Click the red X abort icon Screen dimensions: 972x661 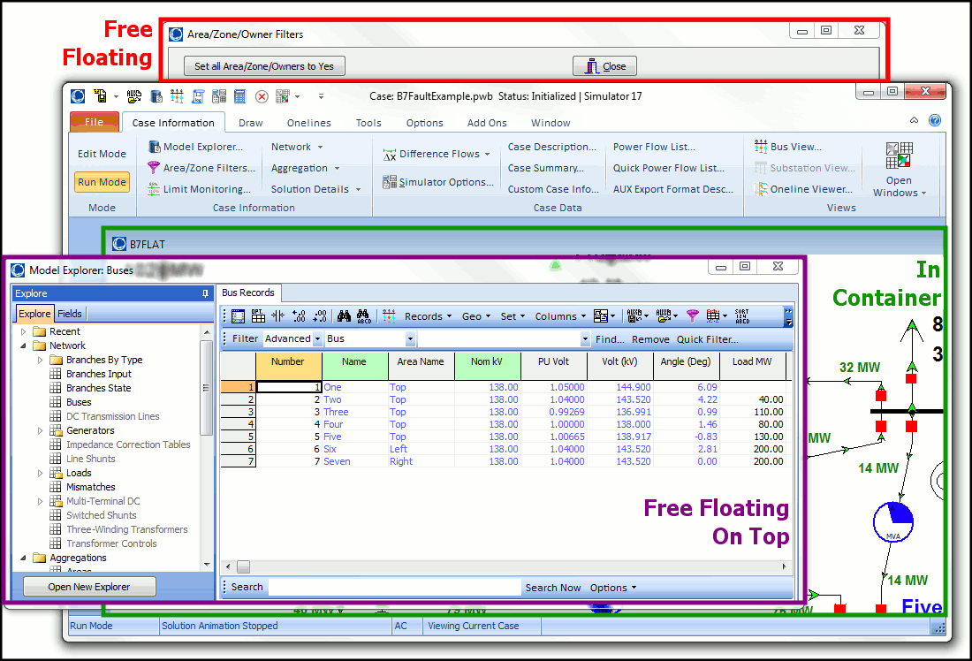[262, 96]
